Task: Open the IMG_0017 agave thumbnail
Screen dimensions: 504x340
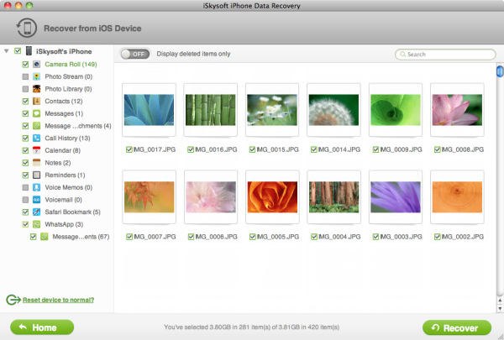Action: (x=149, y=110)
